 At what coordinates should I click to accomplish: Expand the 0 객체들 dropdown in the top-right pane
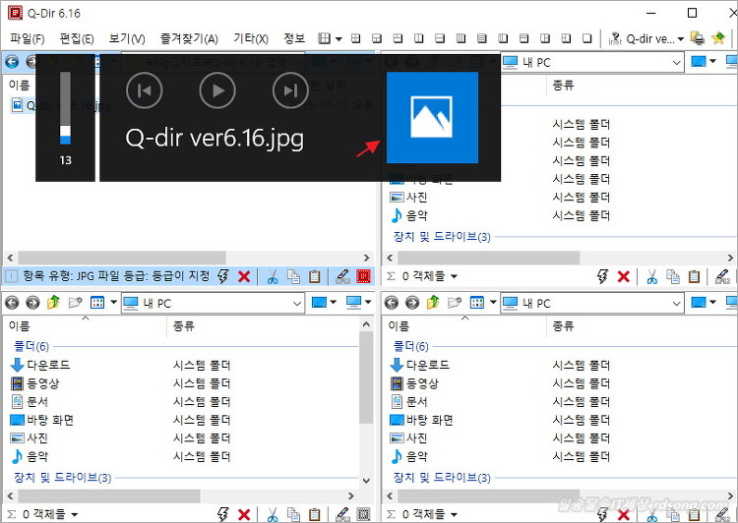(454, 276)
